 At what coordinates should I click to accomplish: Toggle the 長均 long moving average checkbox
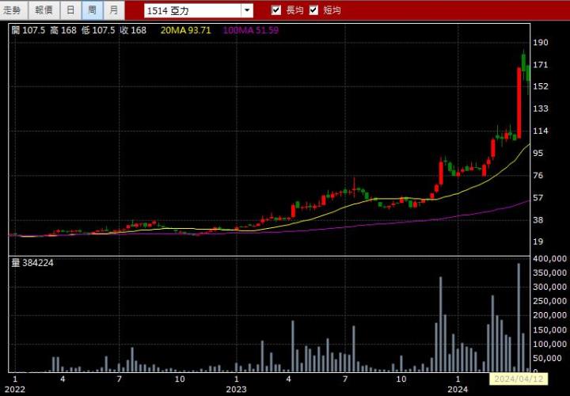(276, 10)
